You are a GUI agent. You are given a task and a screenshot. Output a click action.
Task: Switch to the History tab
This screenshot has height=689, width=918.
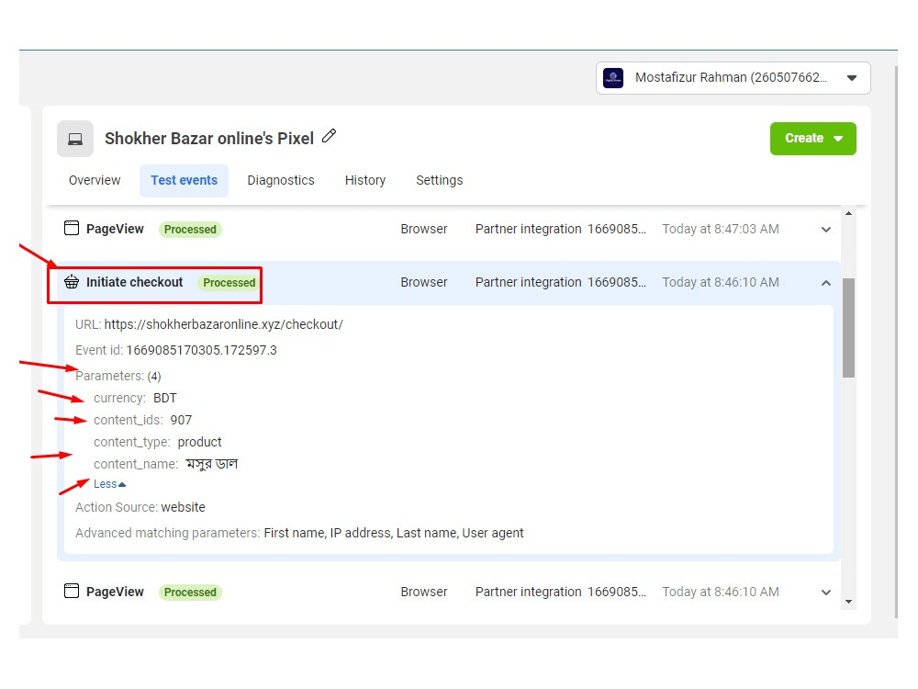point(364,180)
